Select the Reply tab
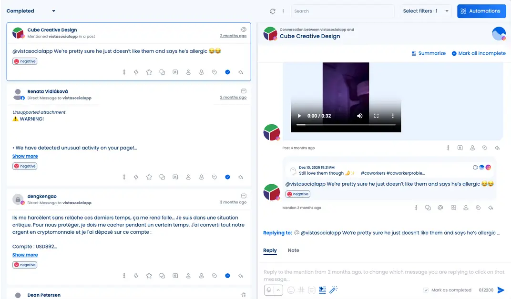Image resolution: width=511 pixels, height=299 pixels. 270,250
